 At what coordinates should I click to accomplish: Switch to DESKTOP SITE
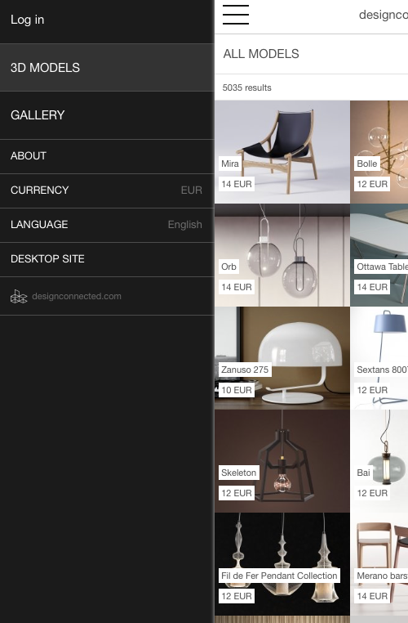pyautogui.click(x=107, y=259)
